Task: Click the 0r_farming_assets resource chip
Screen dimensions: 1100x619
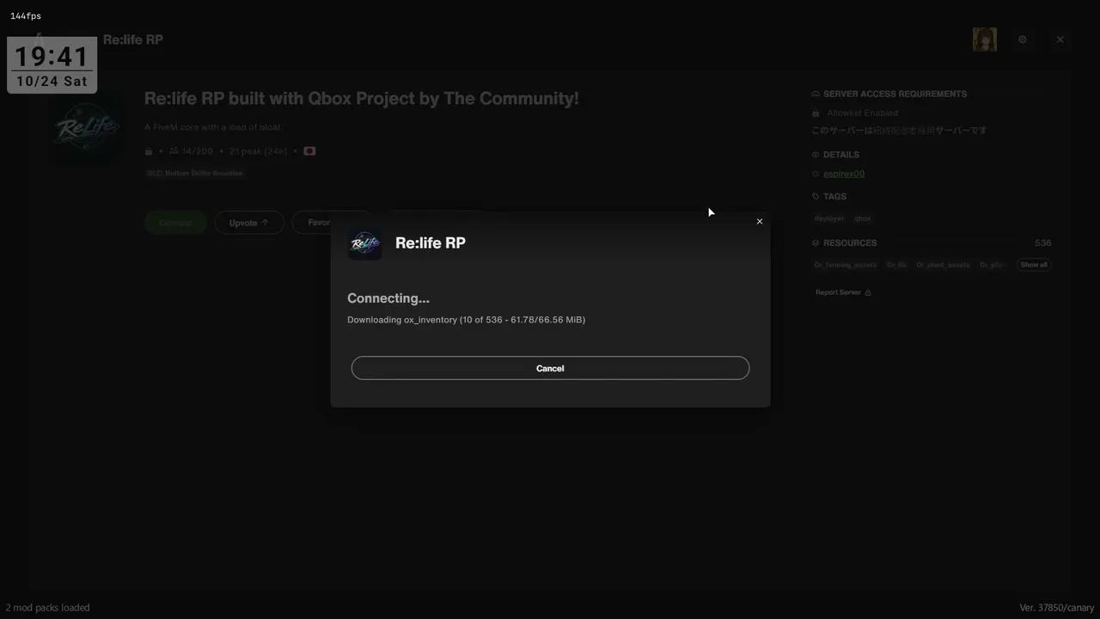Action: click(x=846, y=265)
